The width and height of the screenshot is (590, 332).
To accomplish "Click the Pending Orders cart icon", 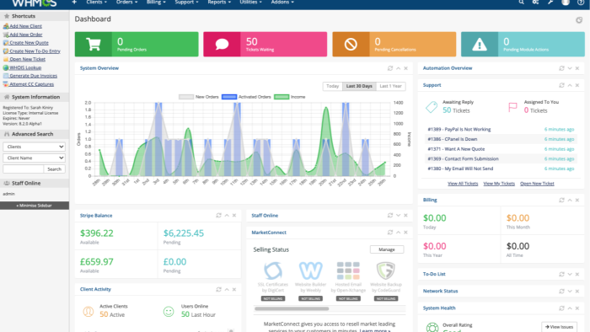I will [94, 45].
